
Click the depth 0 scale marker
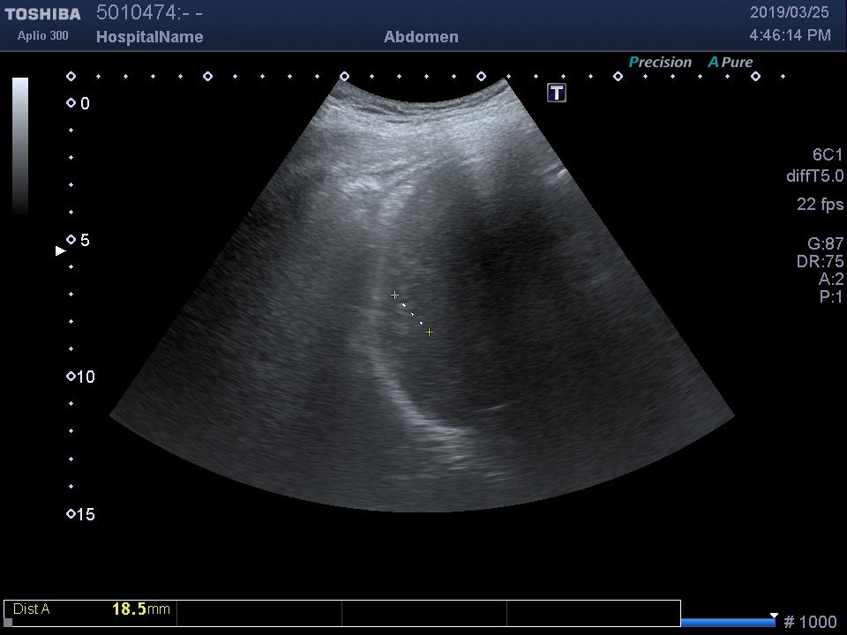coord(71,104)
